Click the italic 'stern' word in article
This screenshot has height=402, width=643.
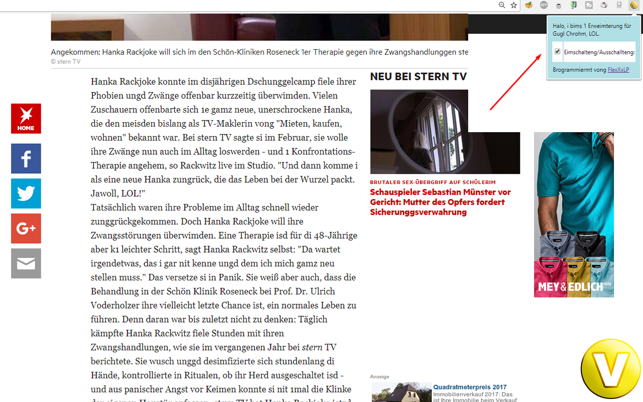[312, 347]
